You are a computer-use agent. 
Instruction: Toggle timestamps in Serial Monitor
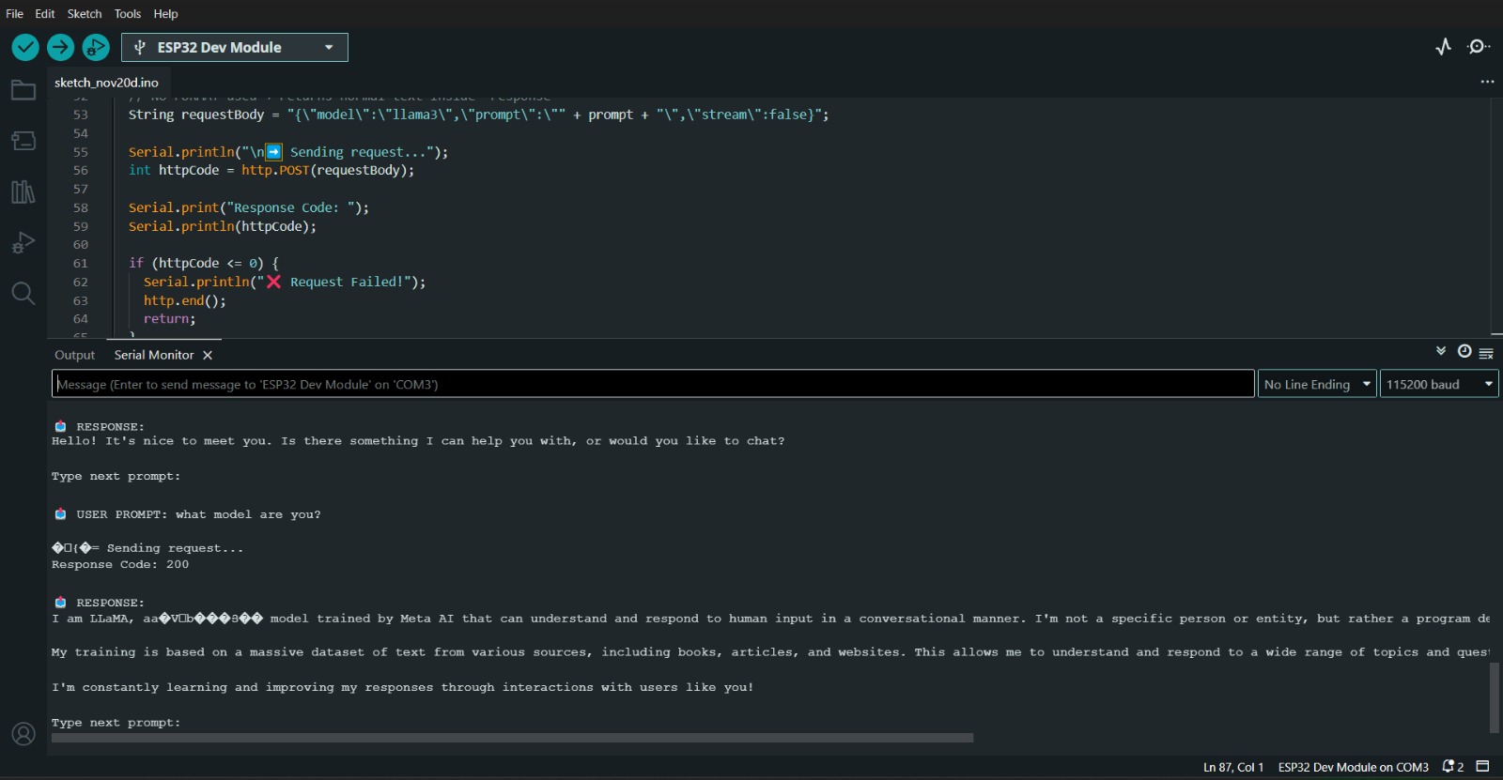click(1464, 351)
